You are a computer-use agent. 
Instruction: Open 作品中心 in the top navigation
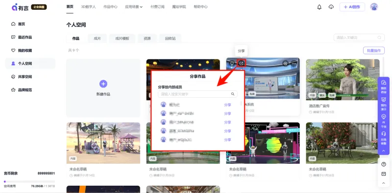110,7
